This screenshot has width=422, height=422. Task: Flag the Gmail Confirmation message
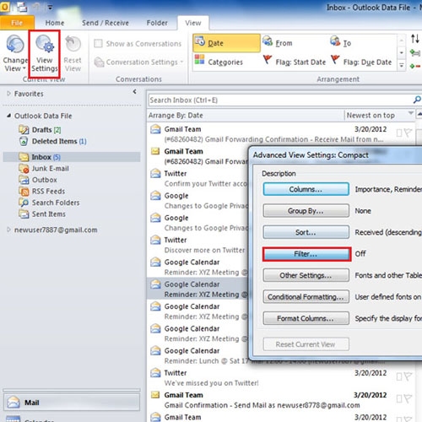tap(408, 398)
